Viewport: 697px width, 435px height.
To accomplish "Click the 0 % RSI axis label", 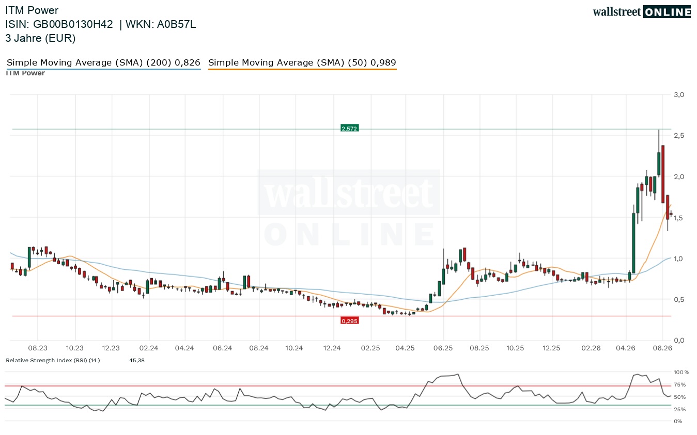I will point(679,422).
